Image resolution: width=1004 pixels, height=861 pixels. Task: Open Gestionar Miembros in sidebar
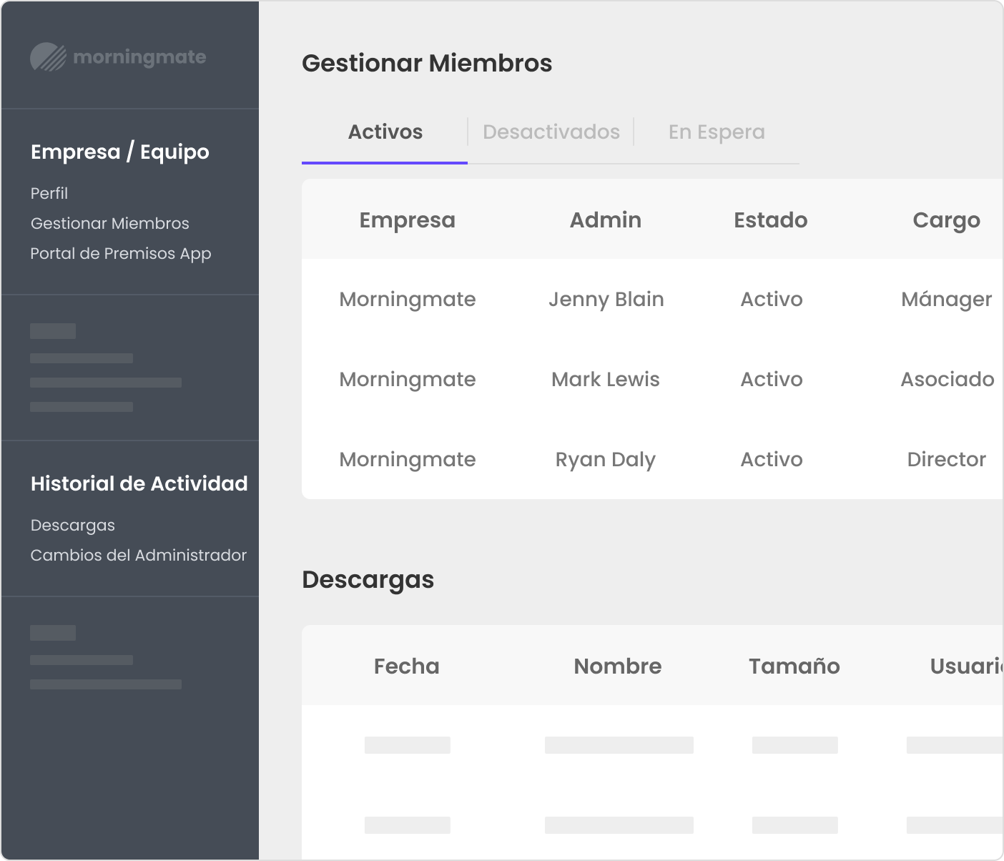pyautogui.click(x=109, y=223)
